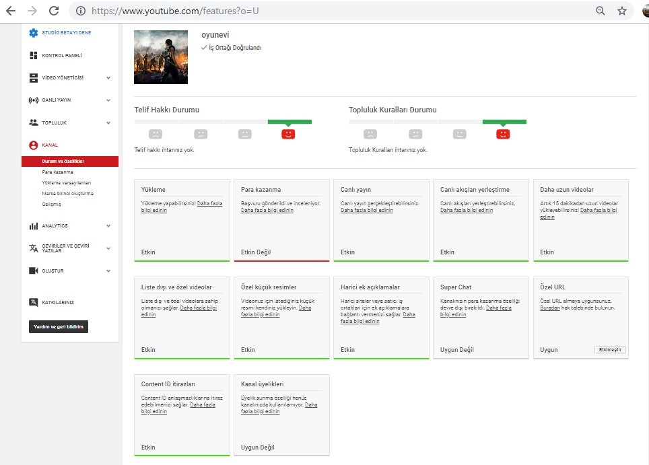Click the Video Yöneticisi icon
The width and height of the screenshot is (649, 465).
[34, 78]
